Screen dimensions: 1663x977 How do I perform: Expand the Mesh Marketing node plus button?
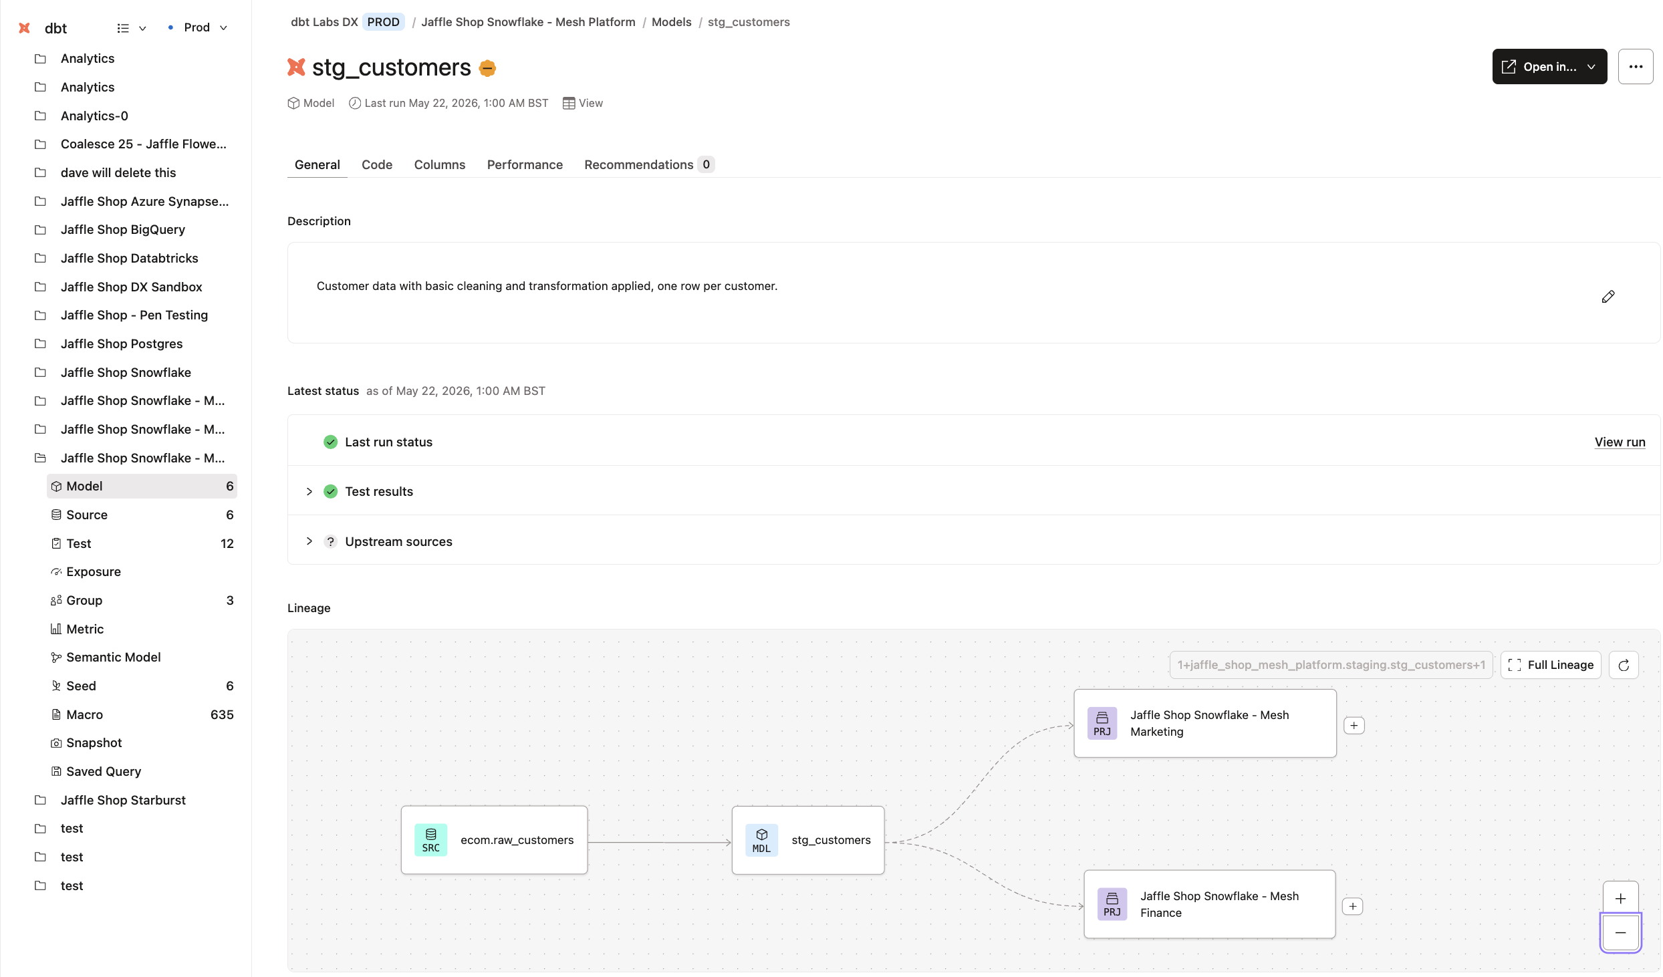(1354, 726)
